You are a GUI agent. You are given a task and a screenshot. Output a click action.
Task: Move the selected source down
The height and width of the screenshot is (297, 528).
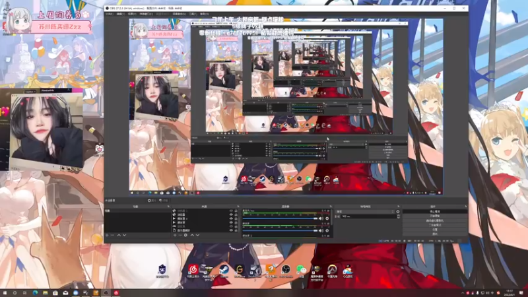tap(197, 235)
